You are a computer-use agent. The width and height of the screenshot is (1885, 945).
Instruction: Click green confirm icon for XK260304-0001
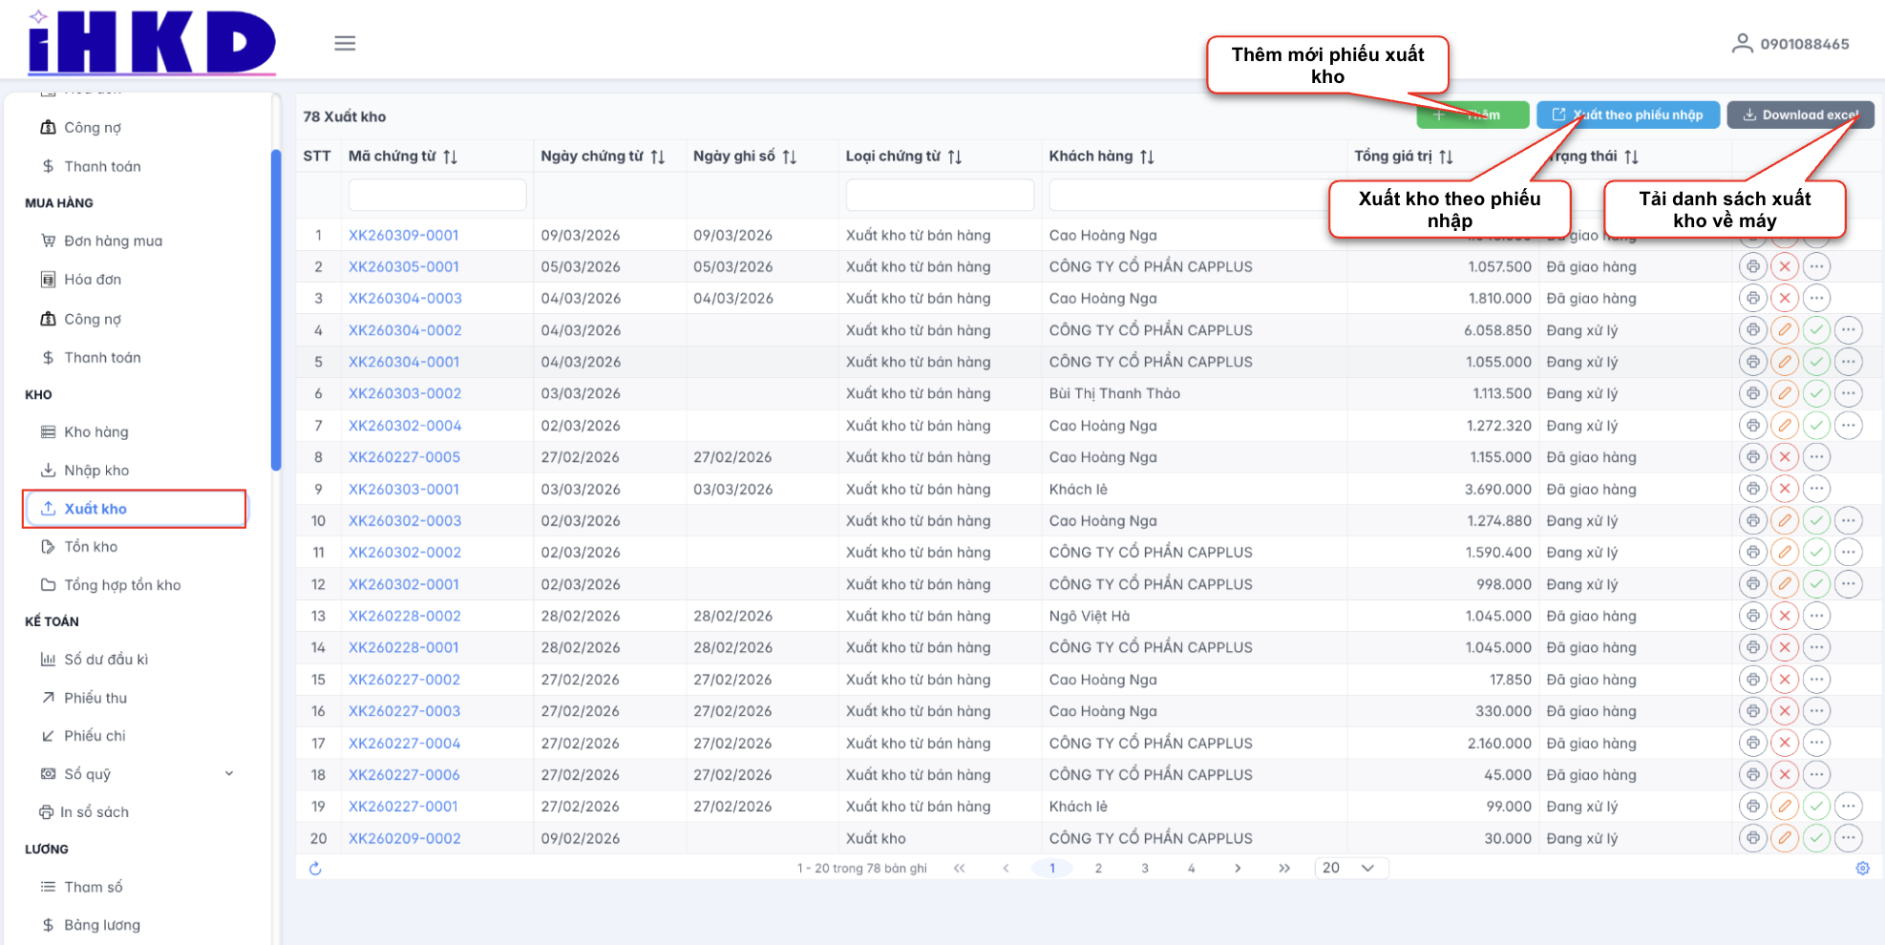tap(1816, 362)
